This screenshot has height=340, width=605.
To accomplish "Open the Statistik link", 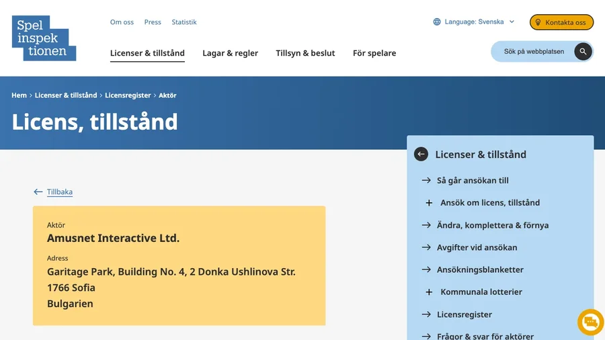I will (x=184, y=22).
